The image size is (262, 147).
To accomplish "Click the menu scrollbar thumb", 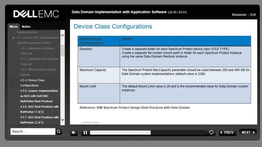I will pyautogui.click(x=63, y=51).
